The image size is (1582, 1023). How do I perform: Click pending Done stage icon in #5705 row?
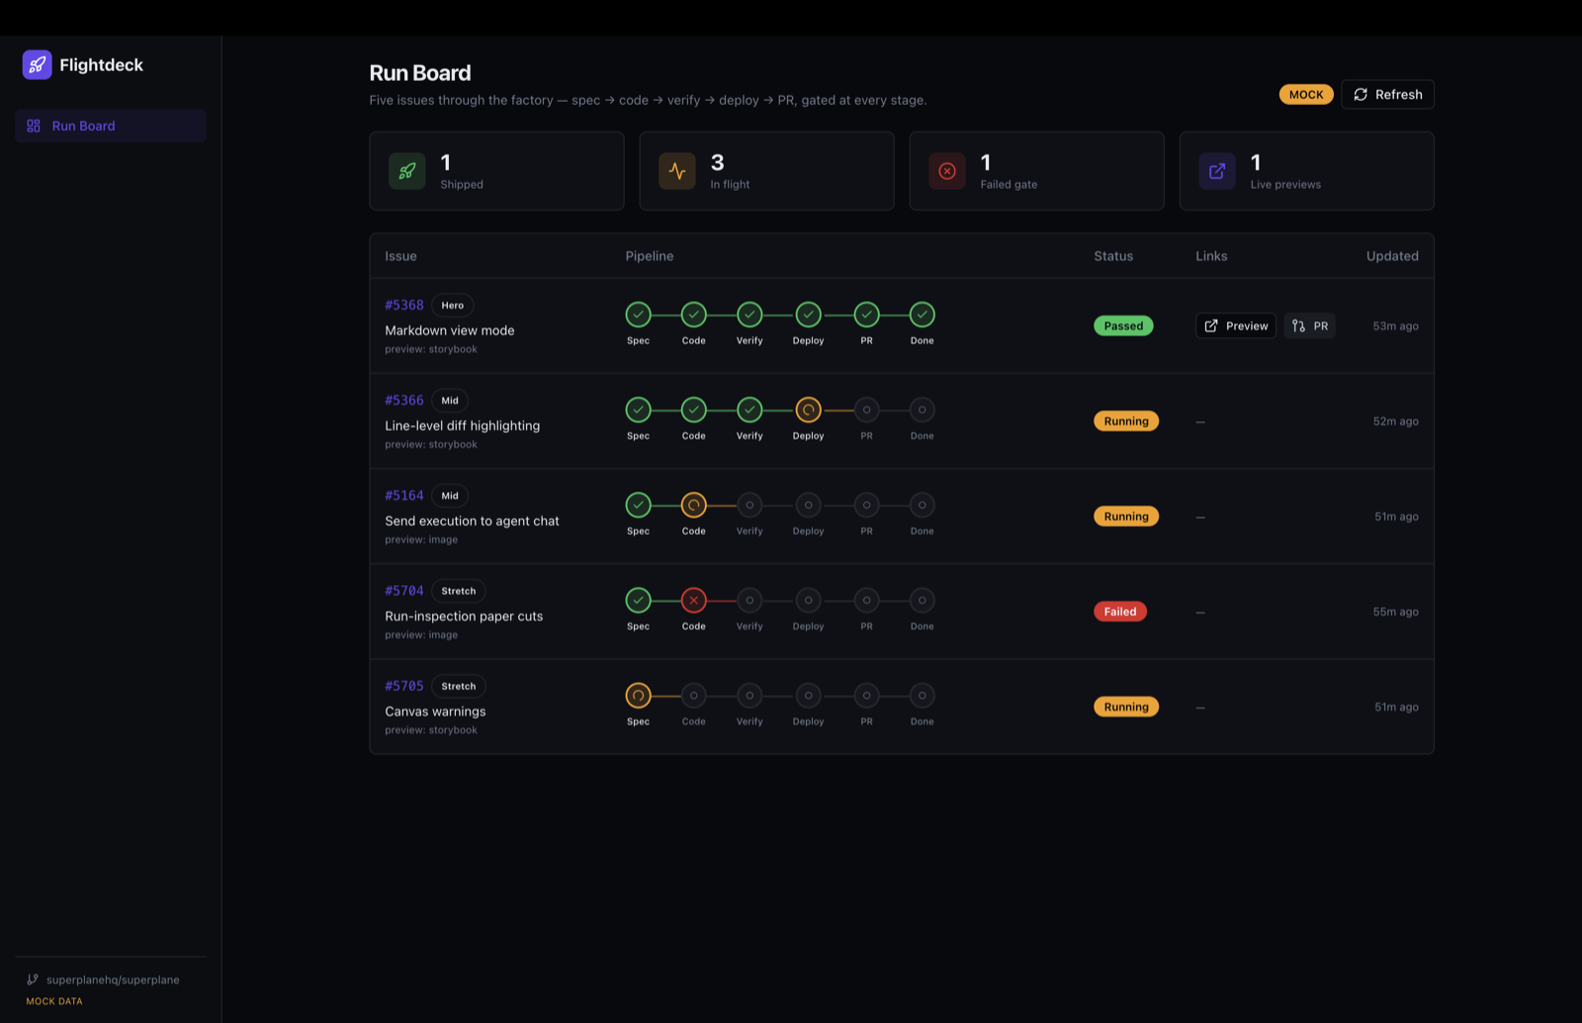923,695
